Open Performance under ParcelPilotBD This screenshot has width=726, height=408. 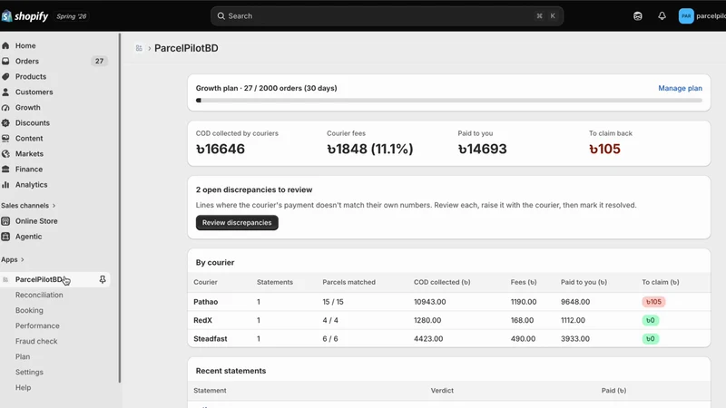(x=37, y=325)
